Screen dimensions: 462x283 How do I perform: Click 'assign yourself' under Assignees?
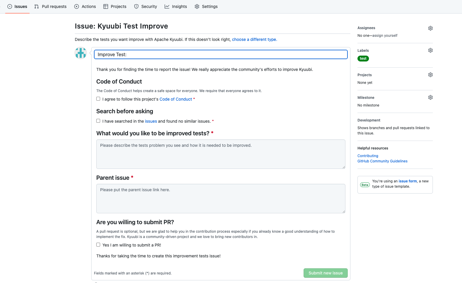385,36
